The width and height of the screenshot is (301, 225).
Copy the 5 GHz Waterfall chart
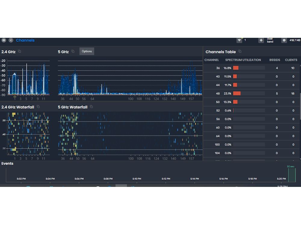click(x=92, y=106)
